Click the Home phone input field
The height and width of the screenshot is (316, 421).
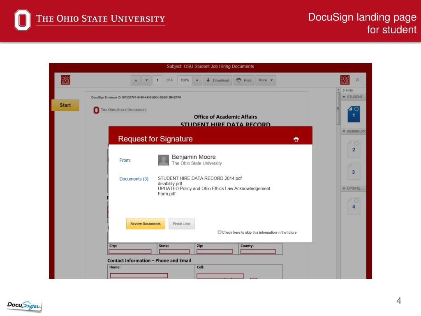pyautogui.click(x=139, y=276)
